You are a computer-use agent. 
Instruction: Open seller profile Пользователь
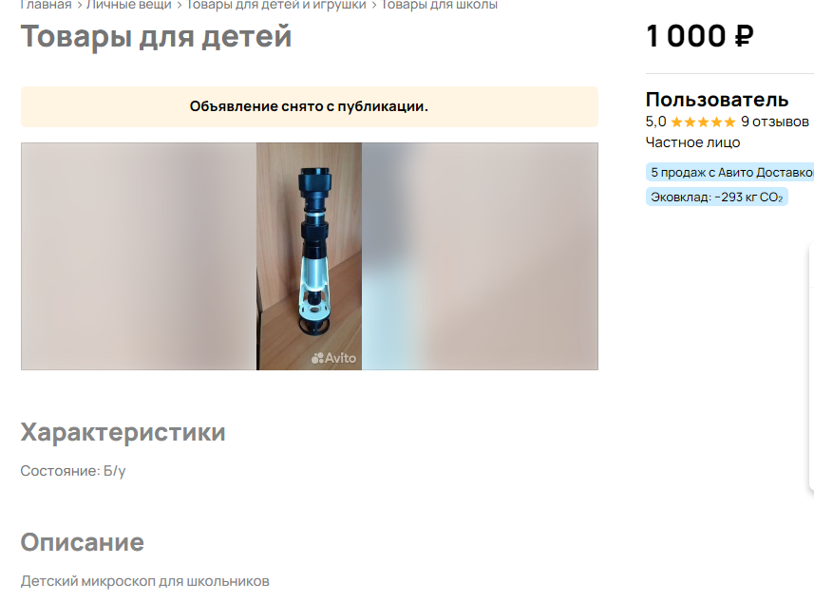[x=717, y=99]
